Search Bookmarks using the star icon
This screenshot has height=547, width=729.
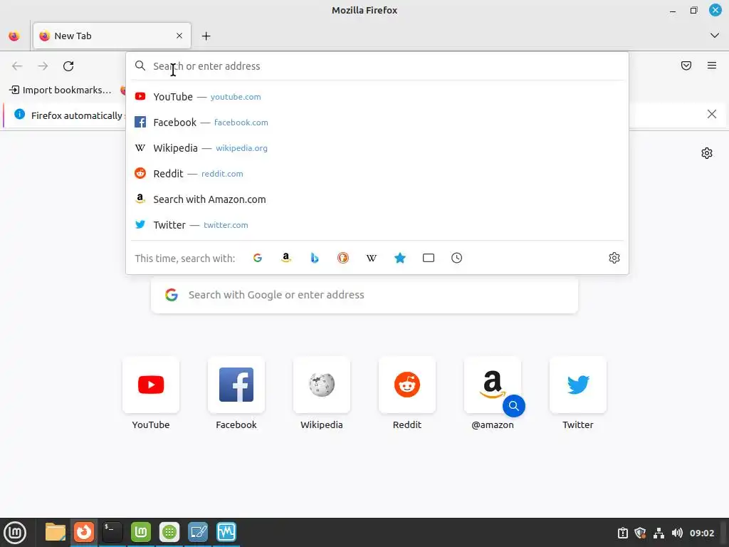tap(400, 258)
